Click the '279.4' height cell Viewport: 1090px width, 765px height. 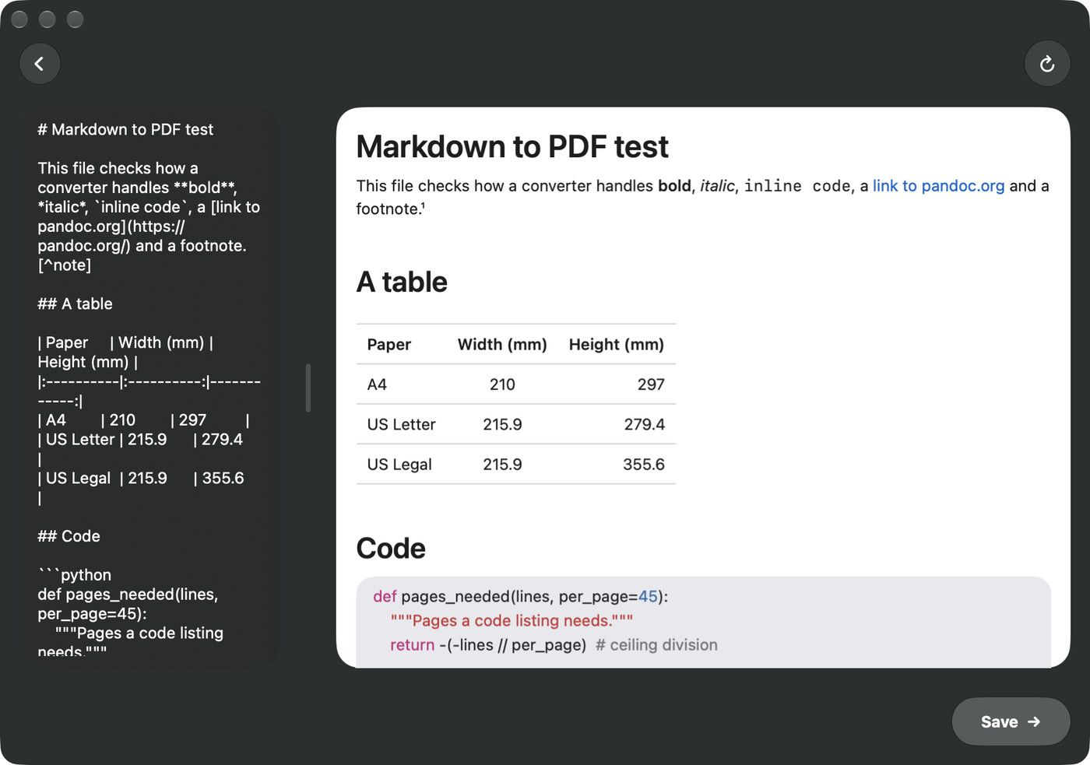coord(645,425)
